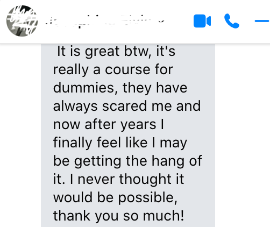This screenshot has width=270, height=227.
Task: Start a video call with this contact
Action: (x=202, y=21)
